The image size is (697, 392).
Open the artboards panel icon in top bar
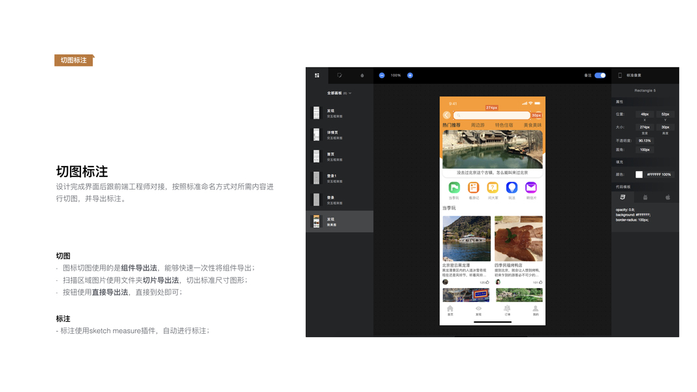pos(317,76)
